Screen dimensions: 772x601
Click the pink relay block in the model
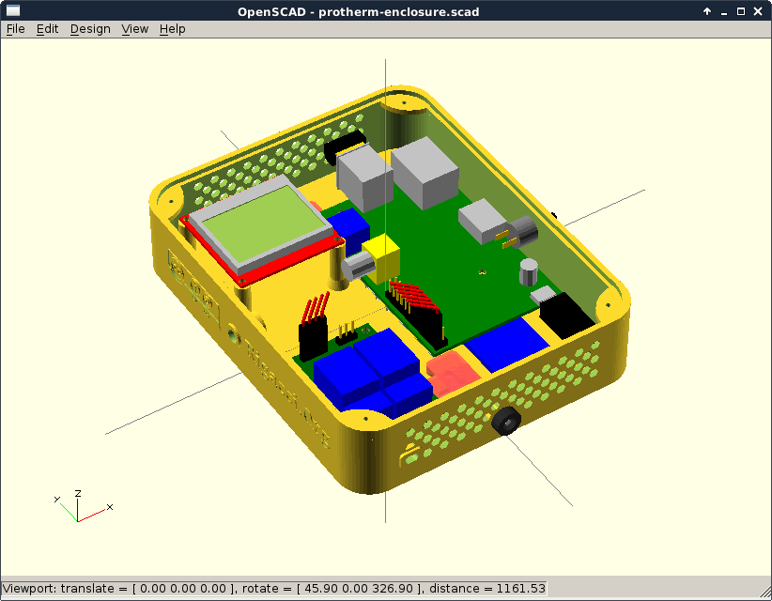(454, 372)
